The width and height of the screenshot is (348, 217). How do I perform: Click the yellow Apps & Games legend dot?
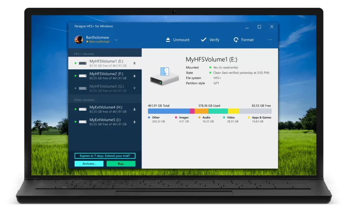[x=249, y=118]
